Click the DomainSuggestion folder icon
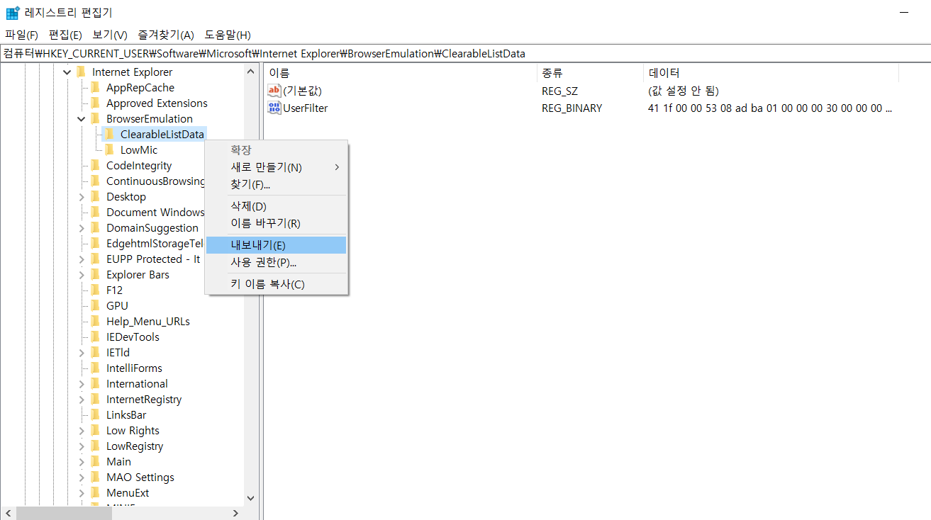 [95, 227]
